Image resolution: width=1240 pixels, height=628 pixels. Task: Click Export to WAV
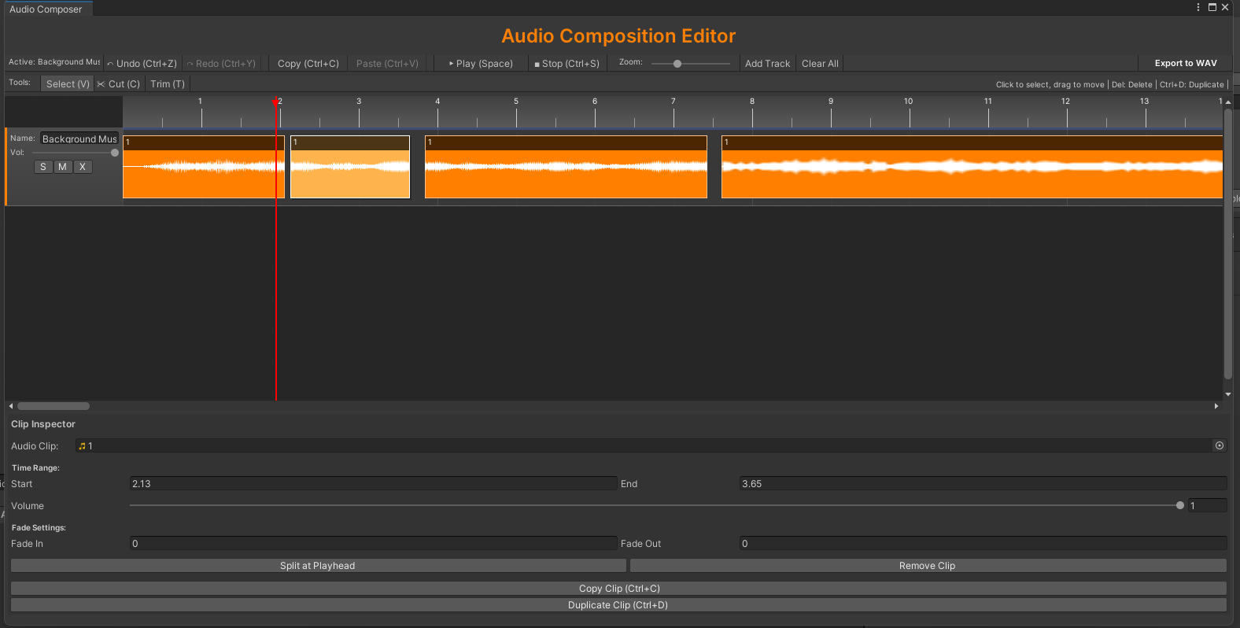(1186, 64)
